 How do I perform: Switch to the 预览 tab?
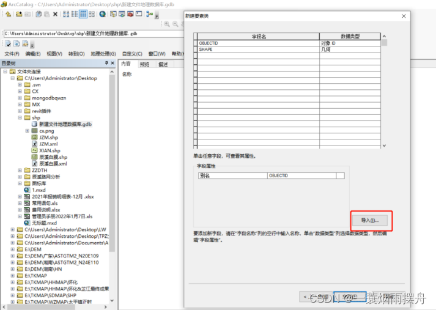144,64
